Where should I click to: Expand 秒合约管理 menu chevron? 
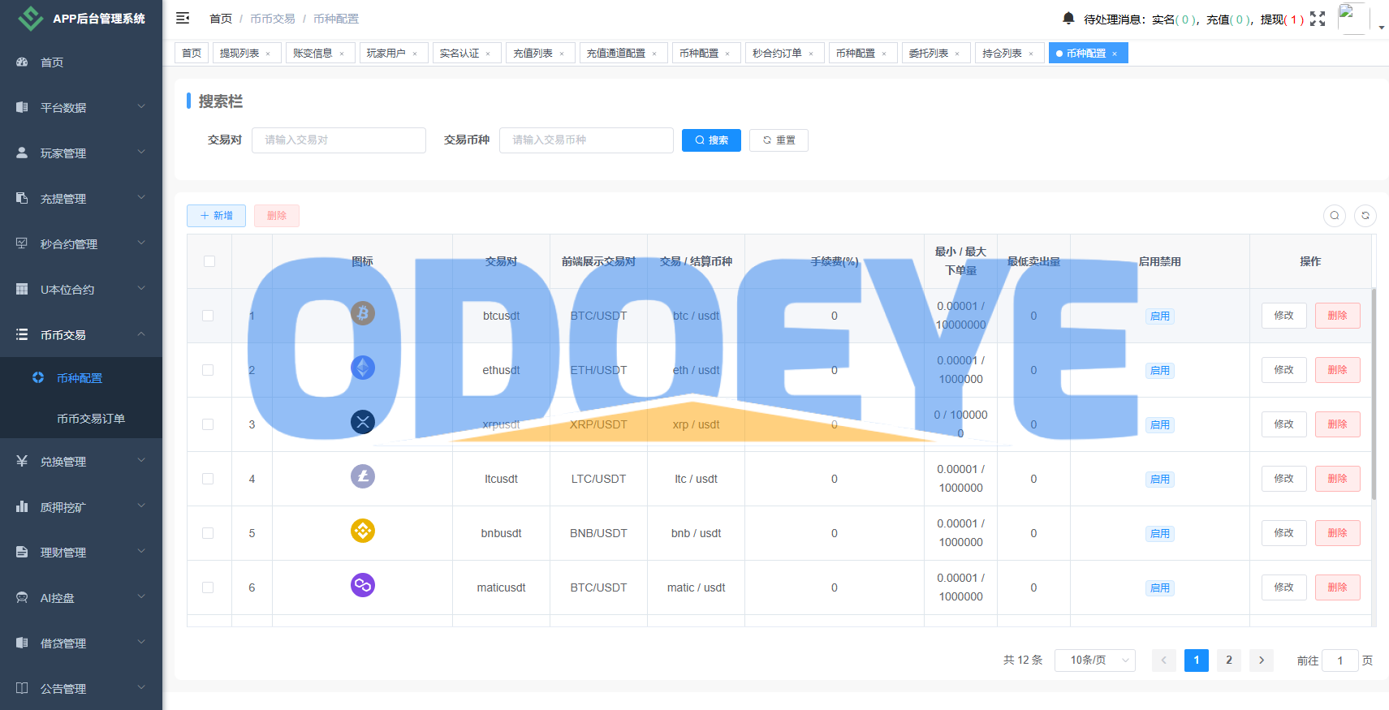[x=141, y=243]
